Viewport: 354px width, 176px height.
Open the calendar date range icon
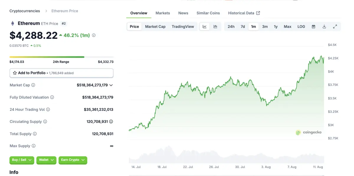[313, 26]
